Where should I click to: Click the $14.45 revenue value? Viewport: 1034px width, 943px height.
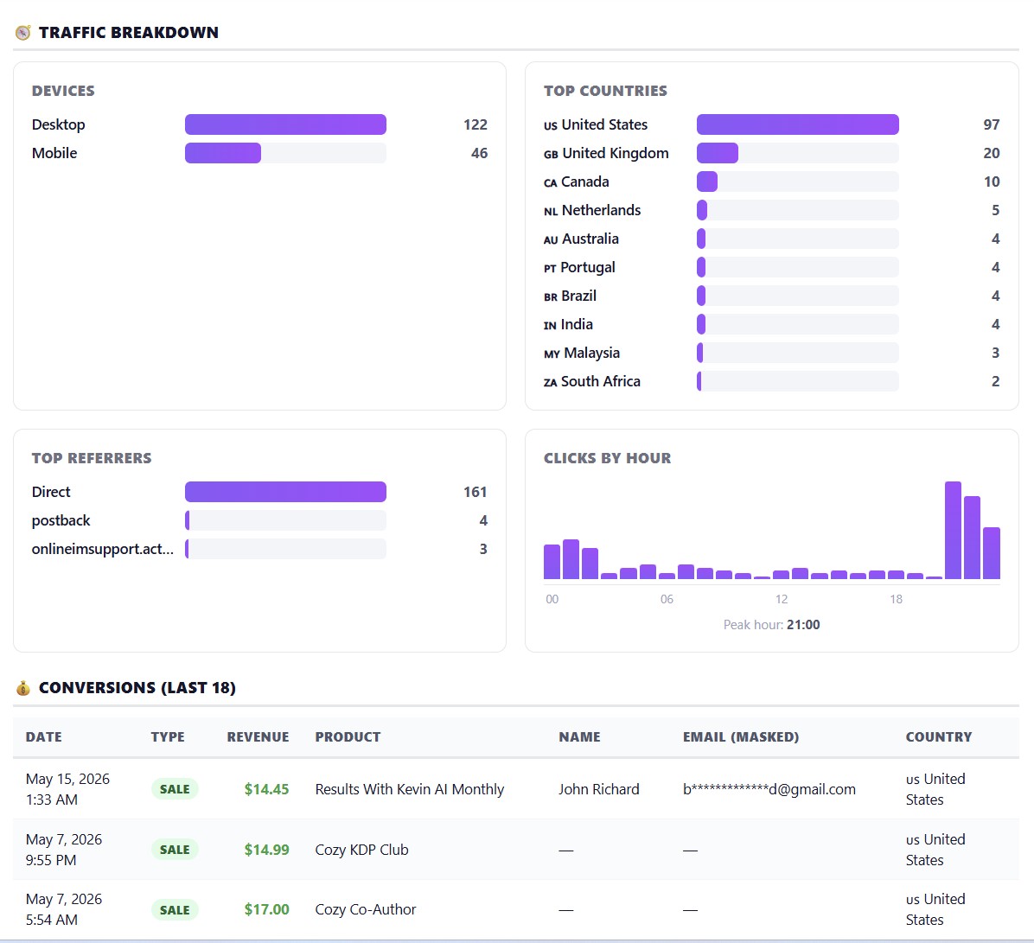pos(266,789)
